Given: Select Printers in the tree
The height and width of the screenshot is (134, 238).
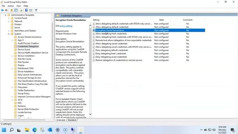Looking at the screenshot, I should click(18, 25).
